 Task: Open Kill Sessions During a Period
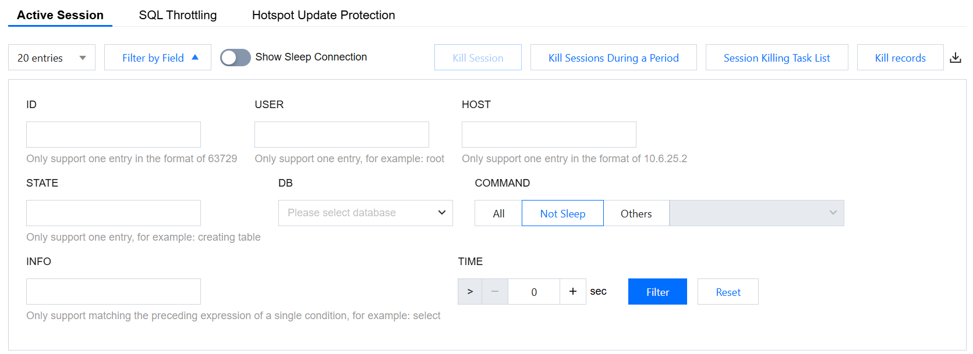613,58
